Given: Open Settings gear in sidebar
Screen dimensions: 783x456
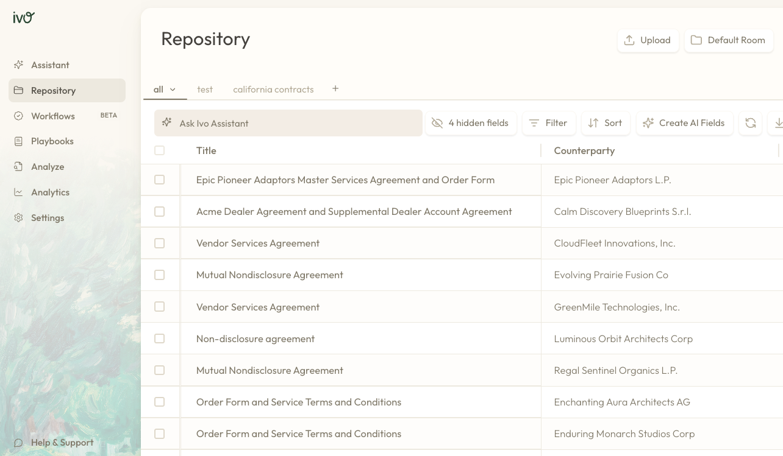Looking at the screenshot, I should click(19, 218).
